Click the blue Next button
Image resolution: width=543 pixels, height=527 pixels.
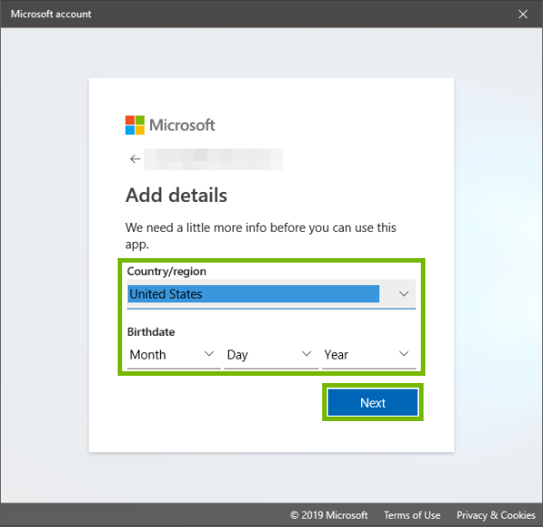[x=373, y=403]
